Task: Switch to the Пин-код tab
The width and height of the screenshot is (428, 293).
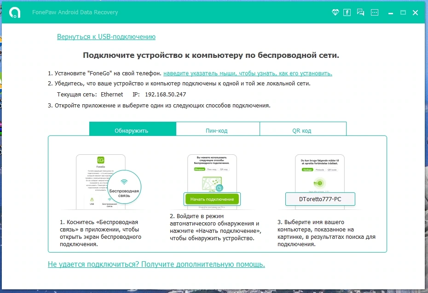Action: pos(218,129)
